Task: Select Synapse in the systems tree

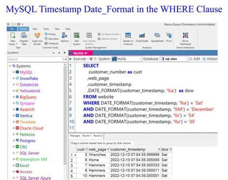Action: [x=27, y=103]
